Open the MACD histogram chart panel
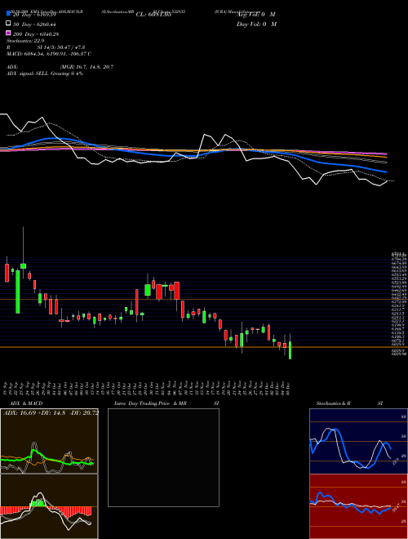This screenshot has width=408, height=539. click(49, 506)
